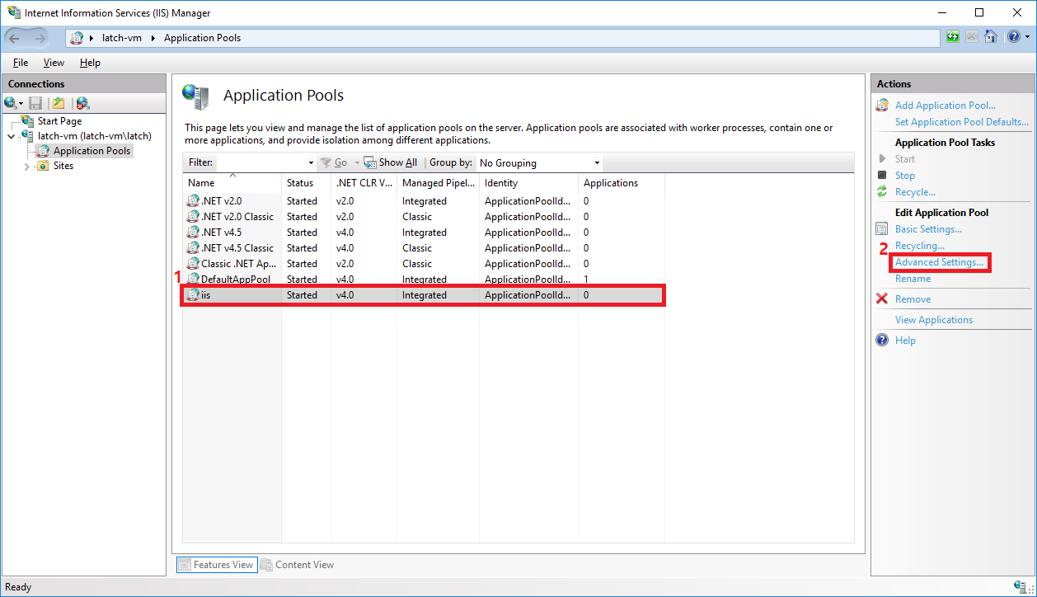Switch to the Features View tab
This screenshot has height=597, width=1037.
click(217, 565)
